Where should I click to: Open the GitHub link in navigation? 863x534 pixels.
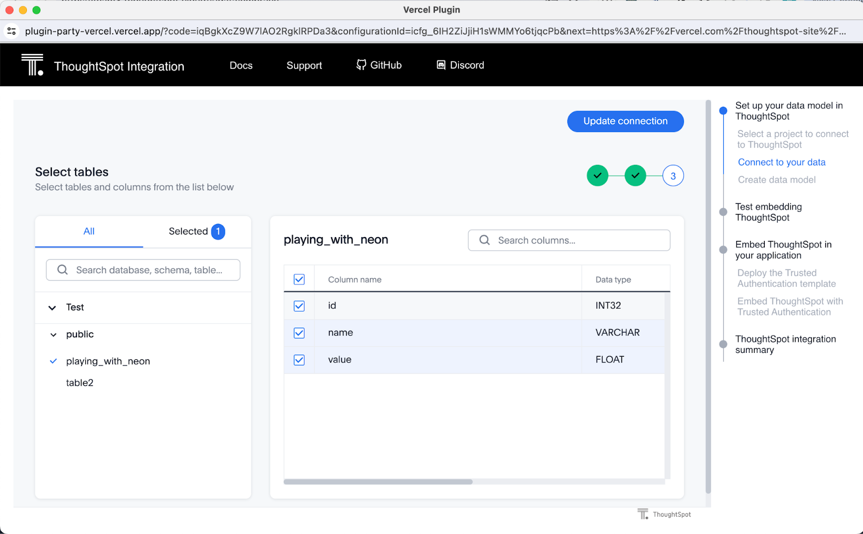tap(379, 65)
